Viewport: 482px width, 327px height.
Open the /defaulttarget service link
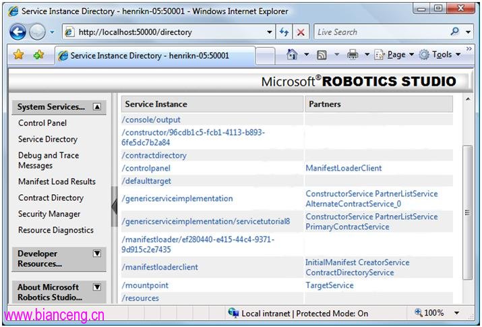[x=146, y=181]
